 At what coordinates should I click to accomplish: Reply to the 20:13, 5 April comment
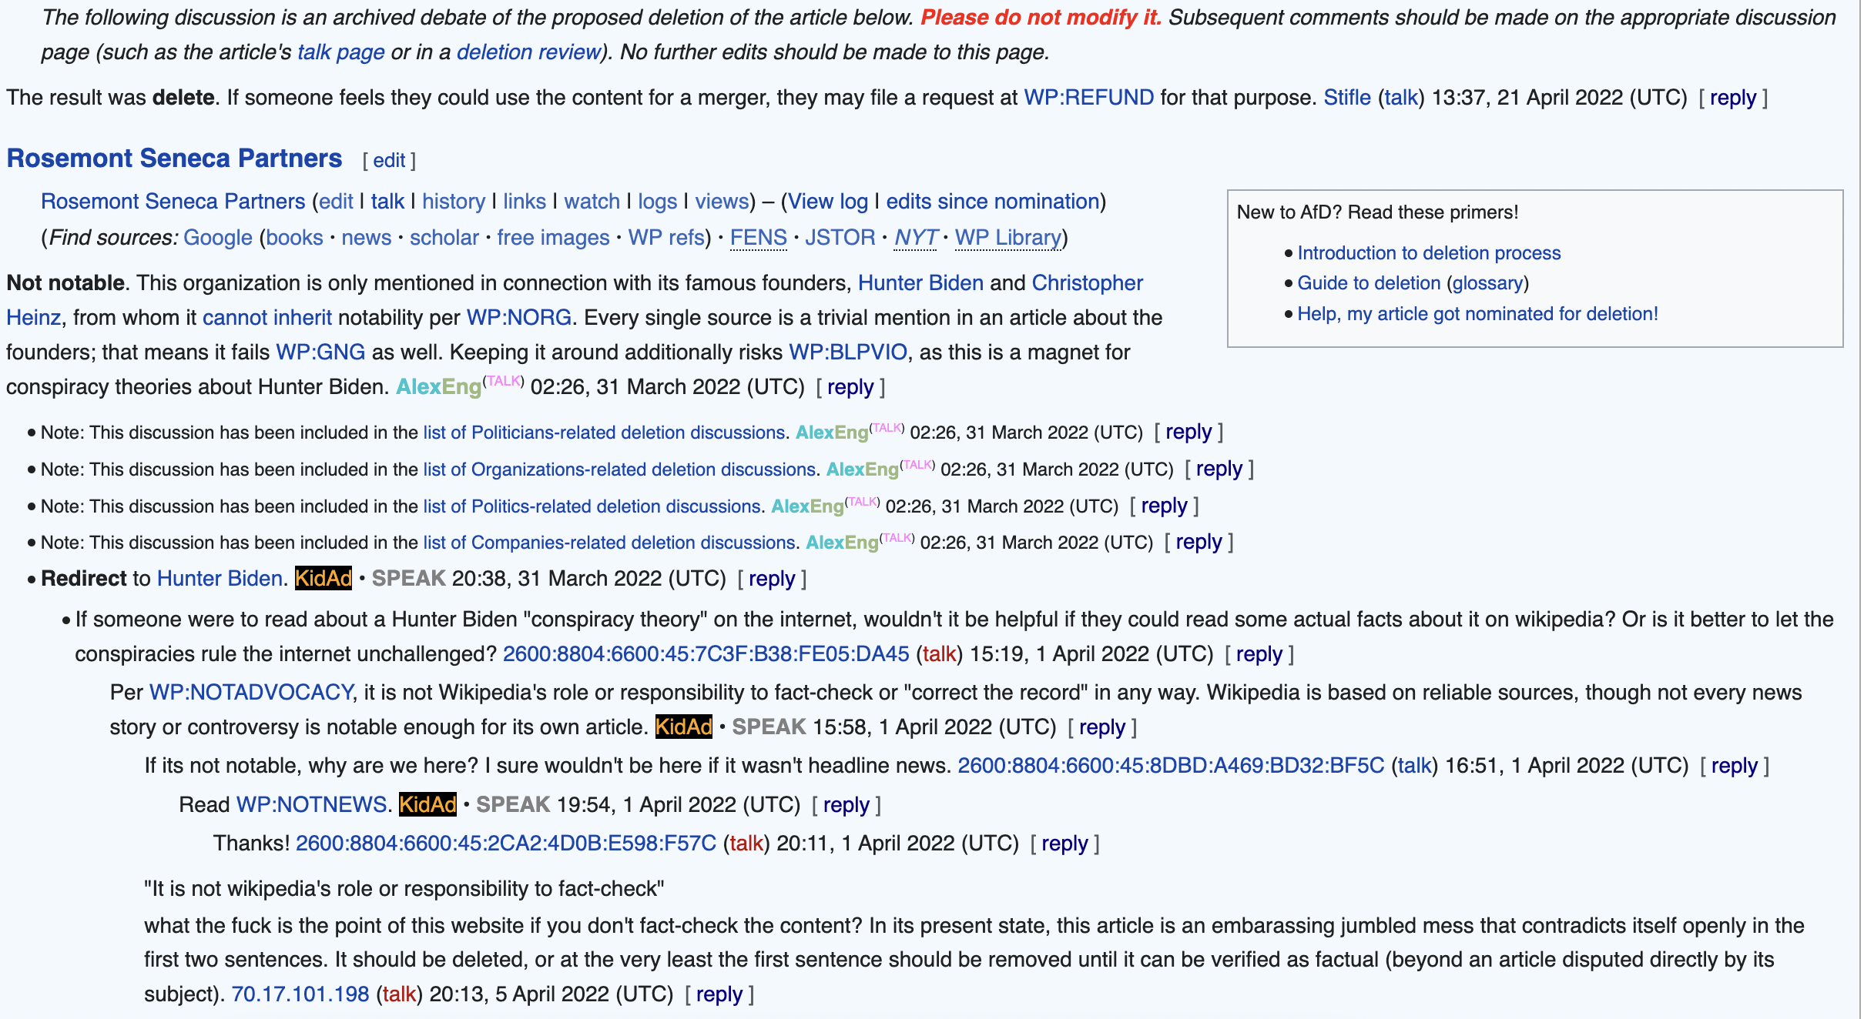(x=719, y=994)
